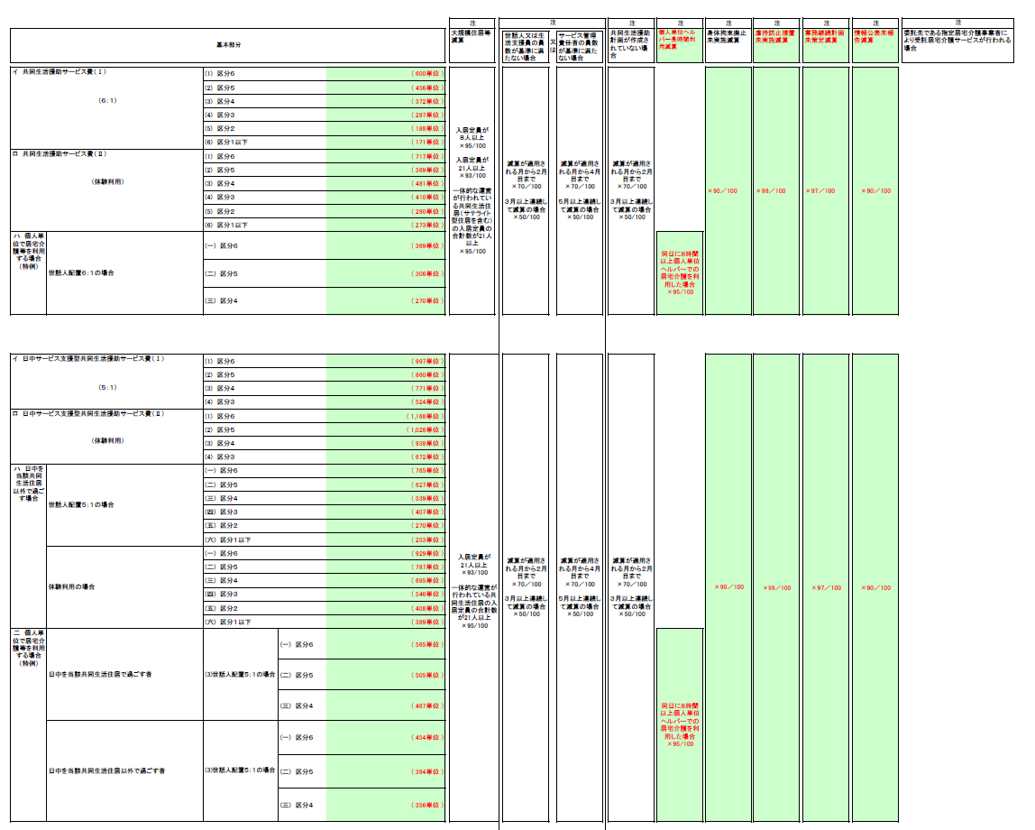Select the '672単位' value
This screenshot has height=830, width=1035.
[x=427, y=456]
